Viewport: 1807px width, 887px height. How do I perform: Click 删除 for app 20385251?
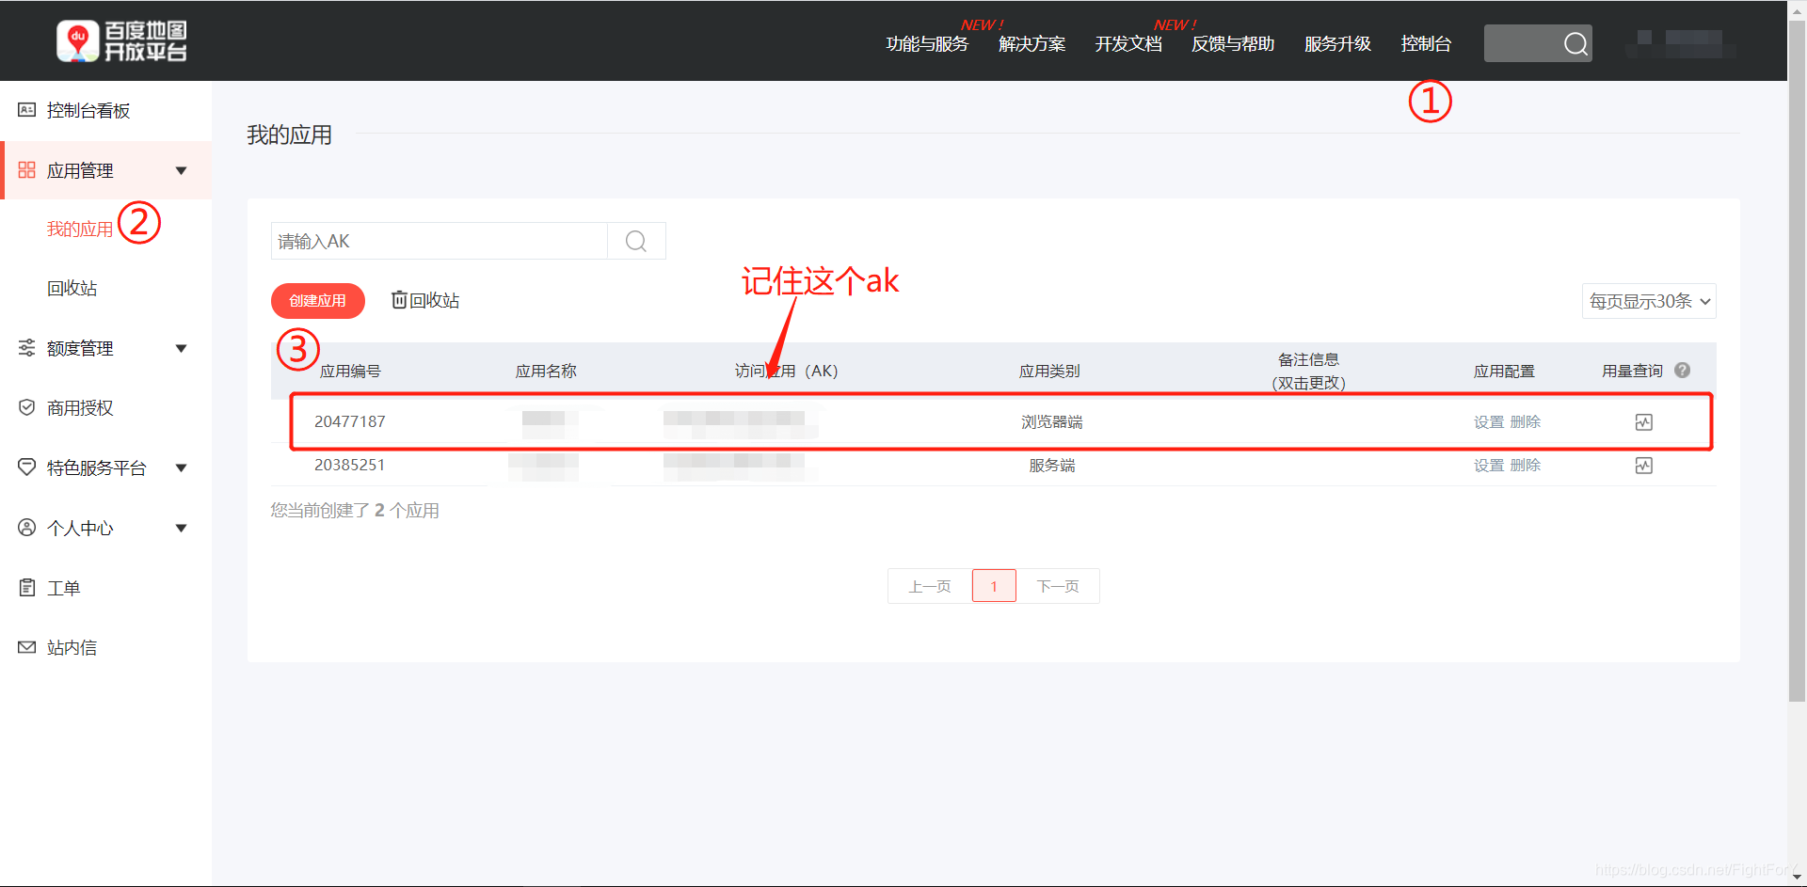pyautogui.click(x=1526, y=466)
